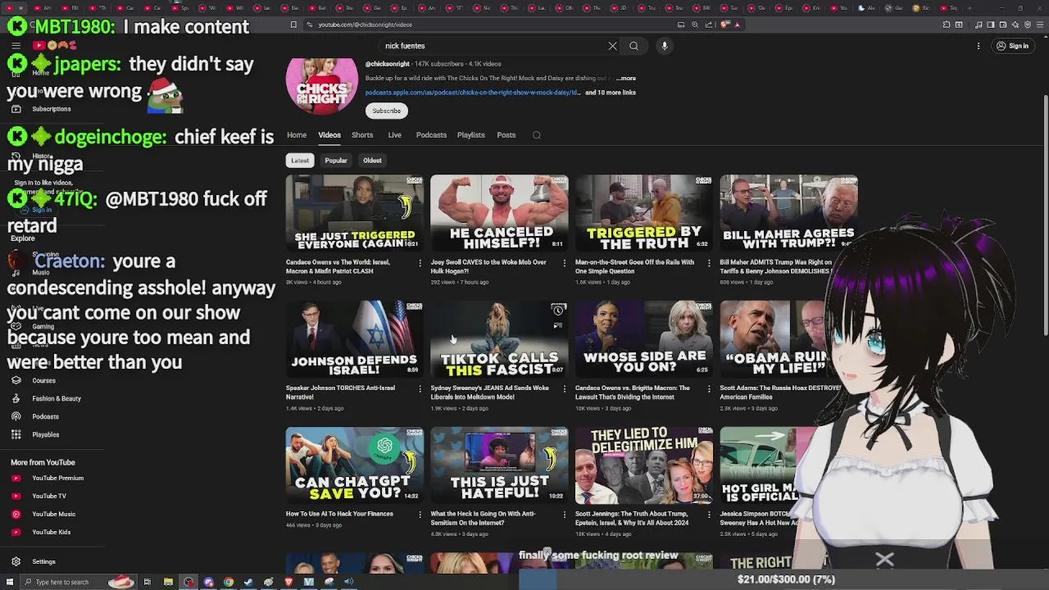Viewport: 1049px width, 590px height.
Task: Switch to the Playlists tab
Action: tap(471, 135)
